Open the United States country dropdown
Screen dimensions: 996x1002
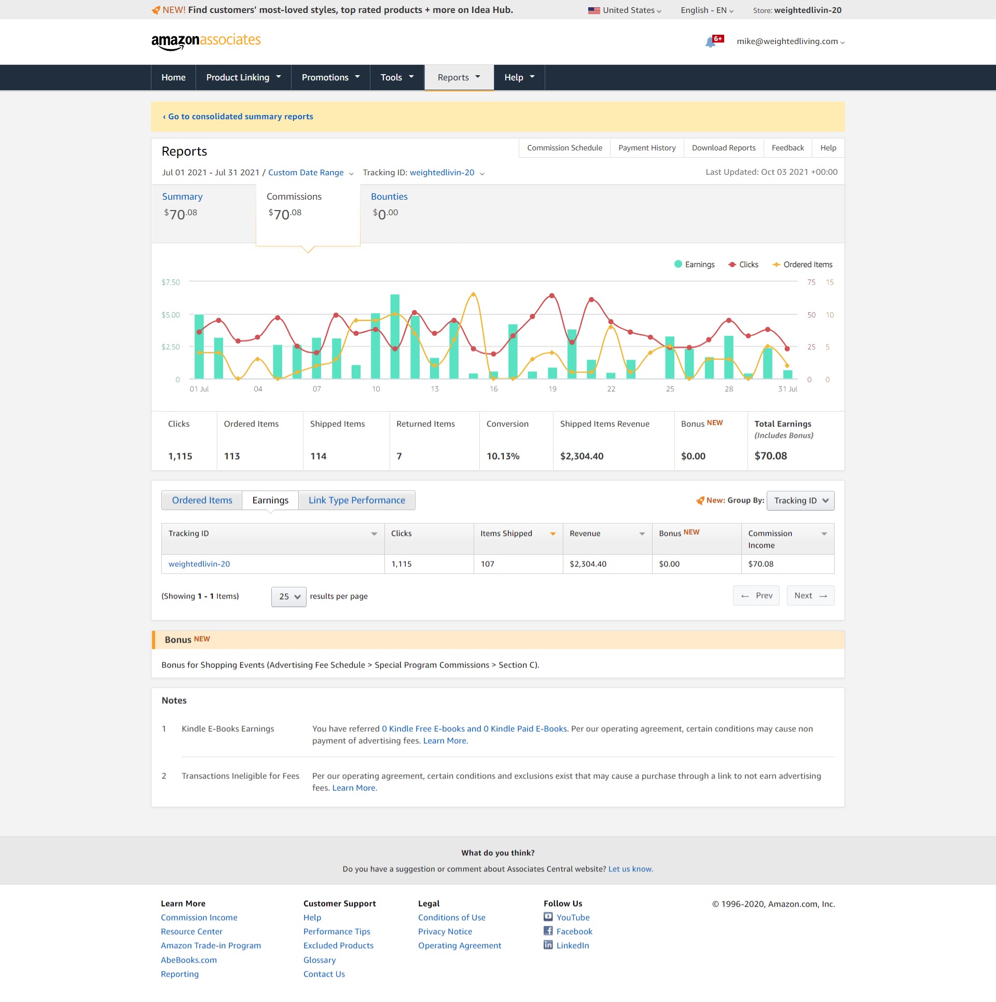coord(625,10)
